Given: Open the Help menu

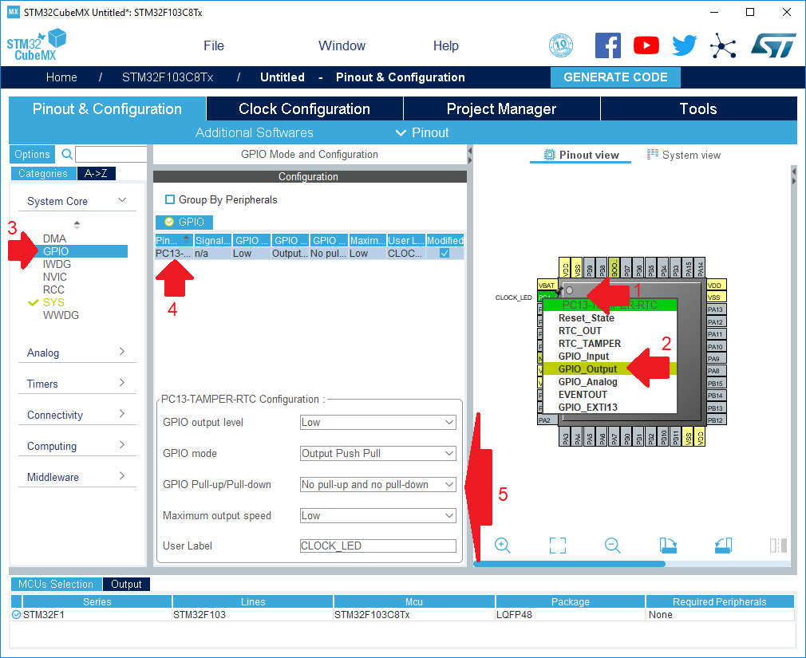Looking at the screenshot, I should pos(445,45).
